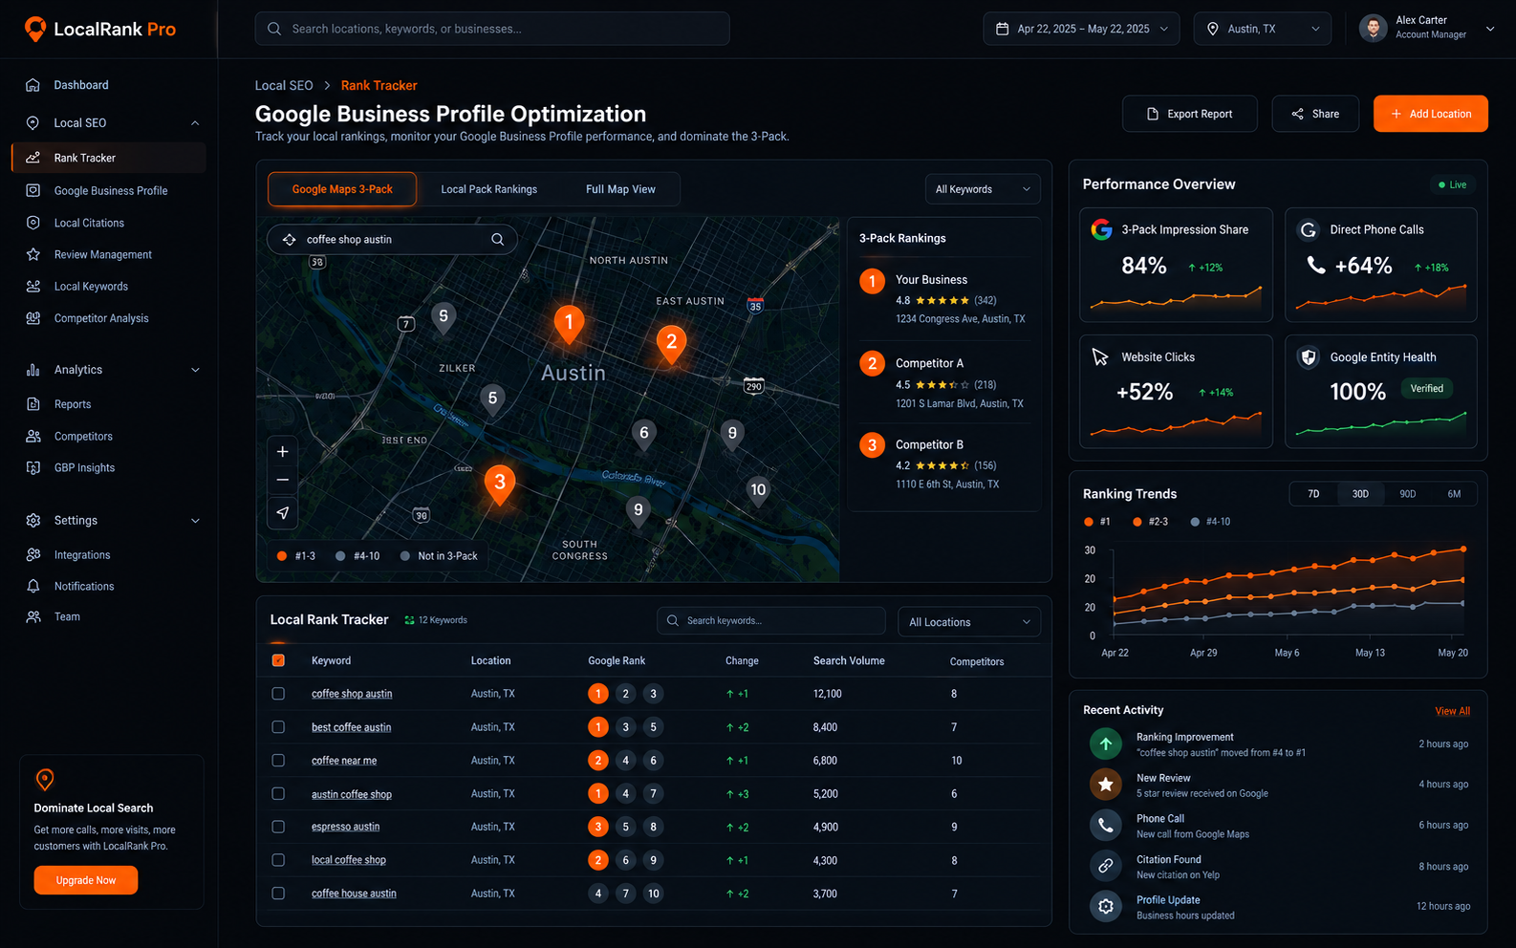The image size is (1516, 948).
Task: Click the gray #4-10 legend dot in Ranking Trends
Action: (x=1195, y=522)
